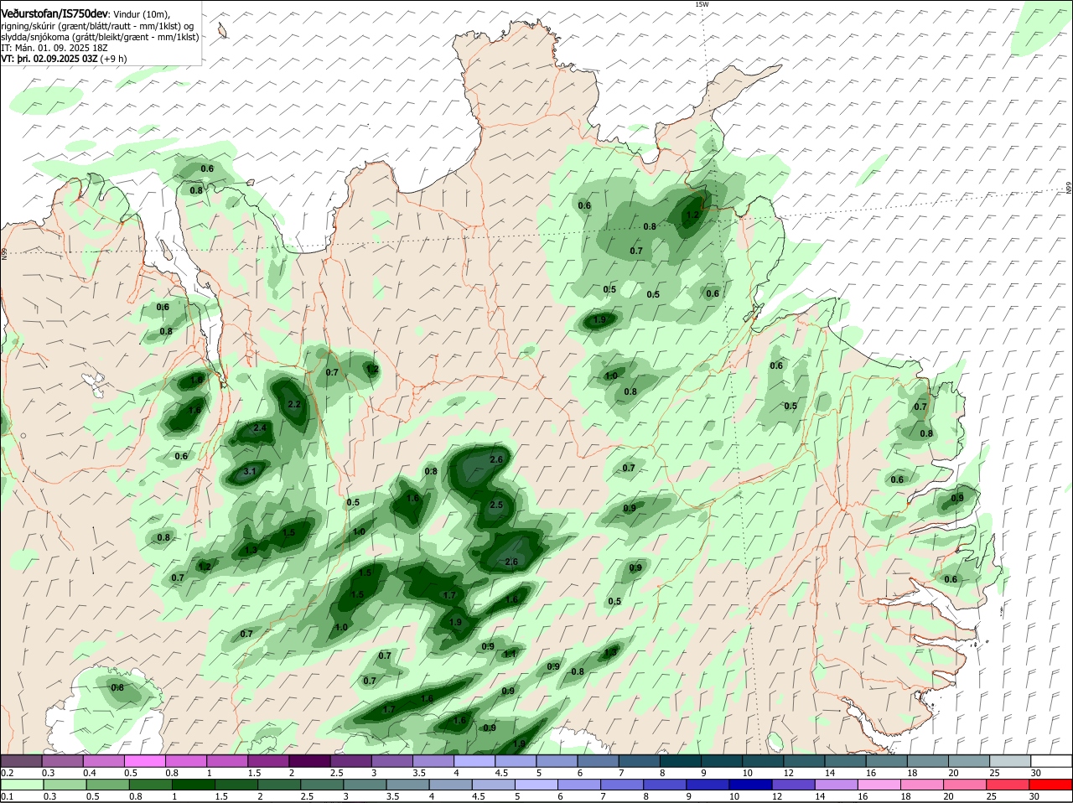Click the -0.8 value on the map
The width and height of the screenshot is (1073, 803).
coord(576,671)
